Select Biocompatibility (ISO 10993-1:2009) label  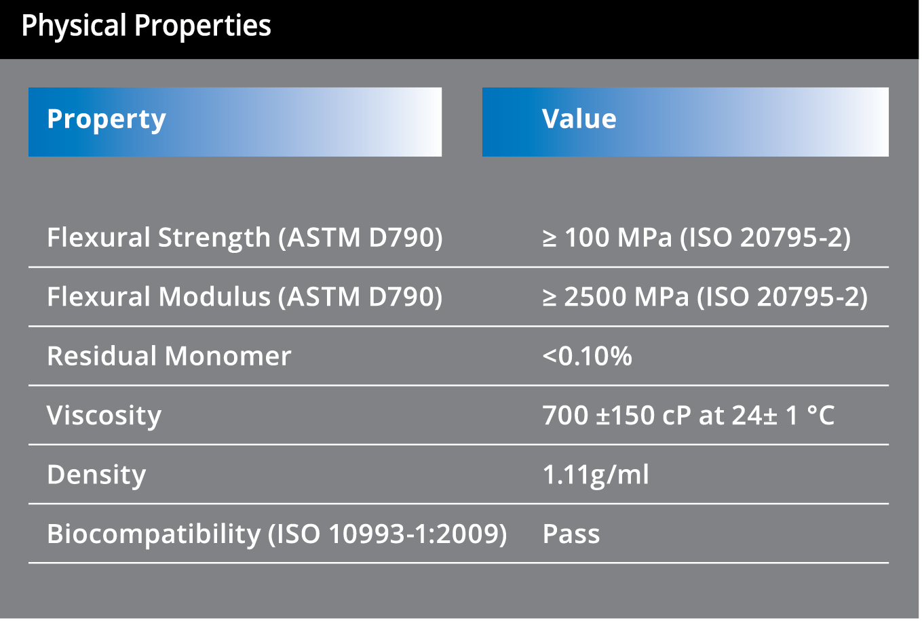[x=277, y=534]
